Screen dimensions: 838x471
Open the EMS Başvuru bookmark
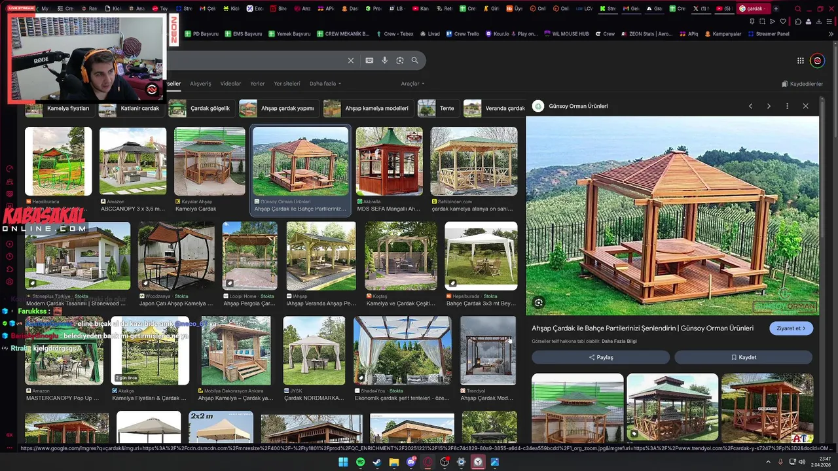243,34
